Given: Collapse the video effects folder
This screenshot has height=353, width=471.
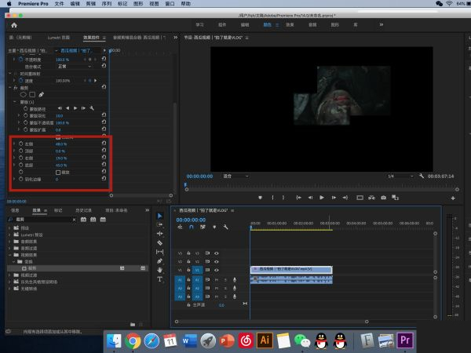Looking at the screenshot, I should click(x=9, y=255).
